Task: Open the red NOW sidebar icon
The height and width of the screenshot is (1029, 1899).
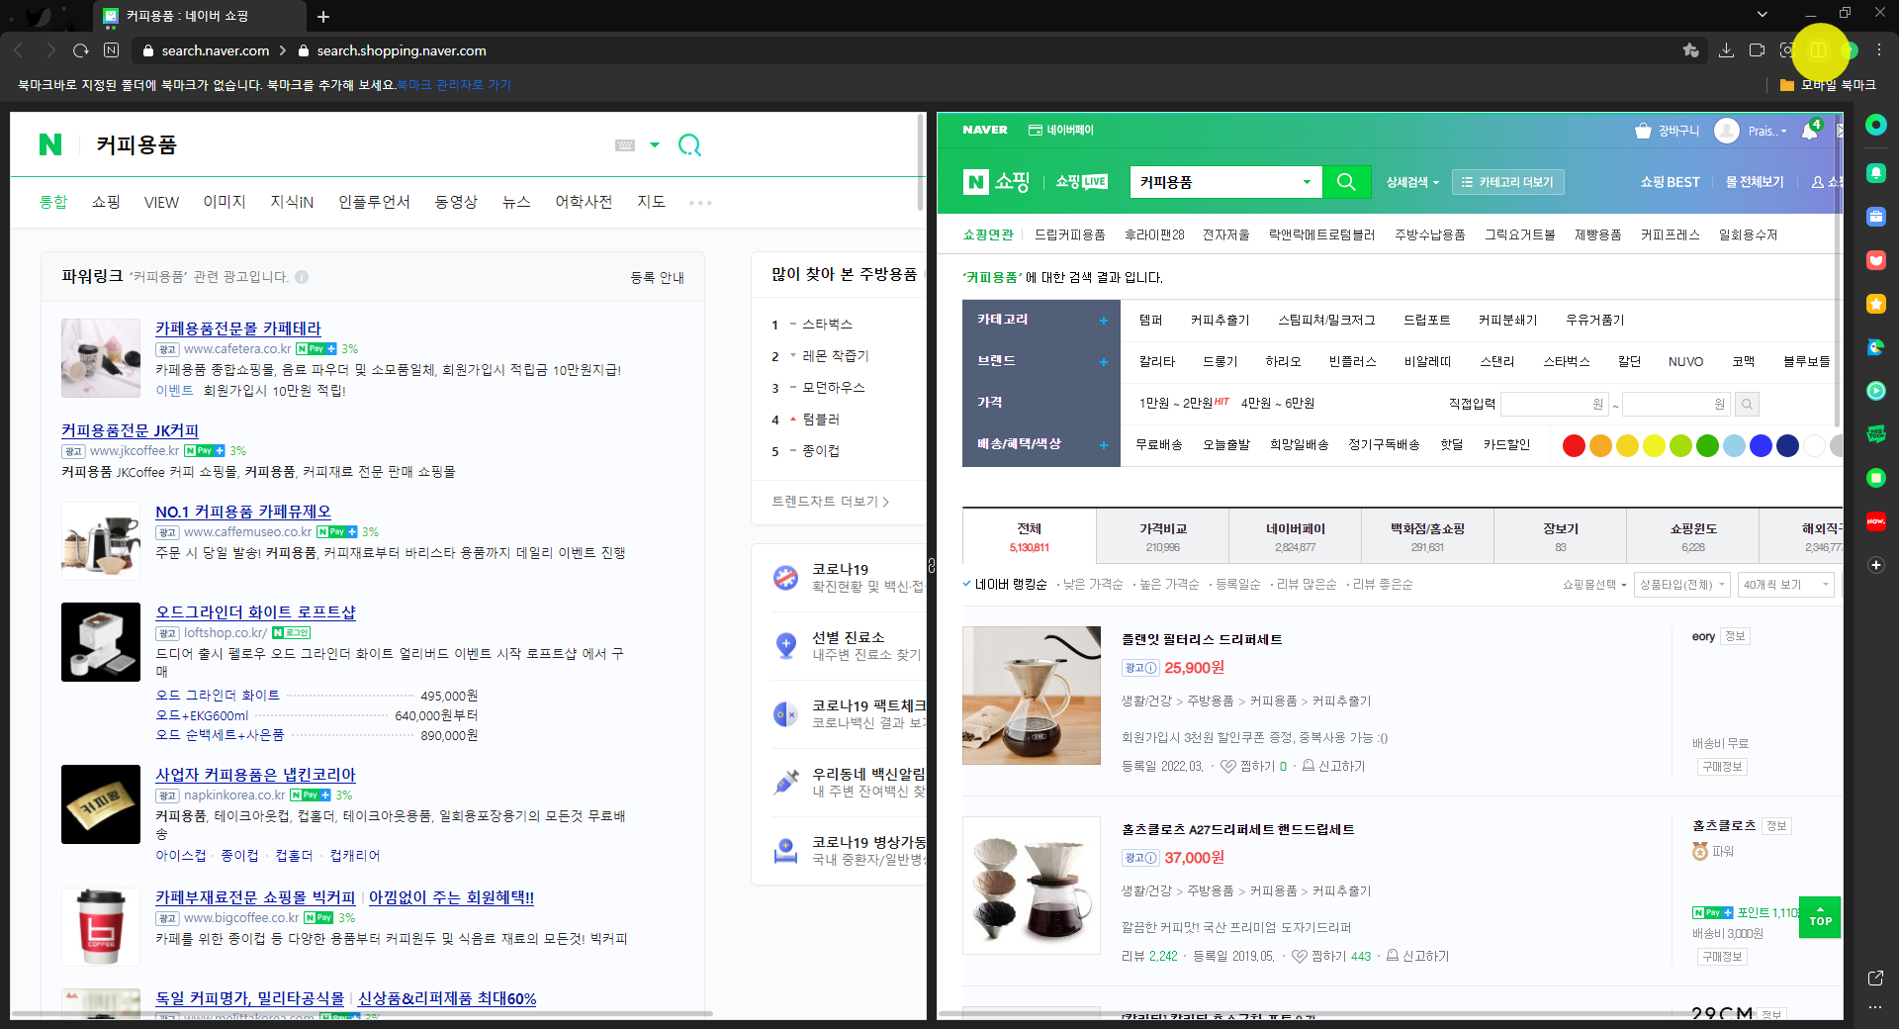Action: click(x=1876, y=521)
